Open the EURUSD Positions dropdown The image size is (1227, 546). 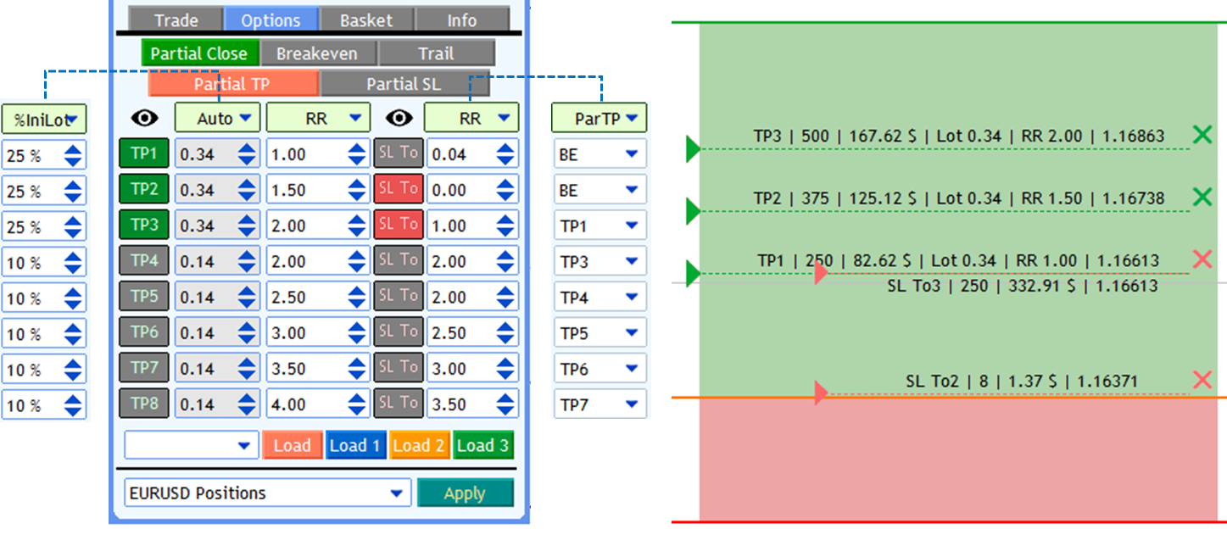pos(268,493)
